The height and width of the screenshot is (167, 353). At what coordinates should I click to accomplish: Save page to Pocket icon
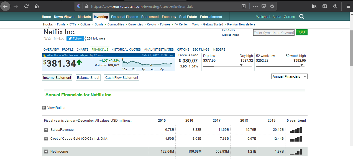(264, 6)
